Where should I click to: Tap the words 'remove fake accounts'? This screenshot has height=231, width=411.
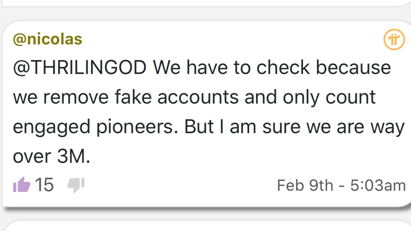point(141,97)
